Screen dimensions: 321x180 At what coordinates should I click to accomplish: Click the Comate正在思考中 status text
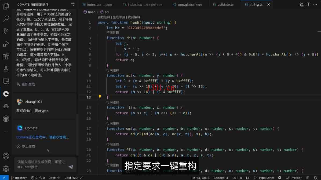click(x=42, y=137)
